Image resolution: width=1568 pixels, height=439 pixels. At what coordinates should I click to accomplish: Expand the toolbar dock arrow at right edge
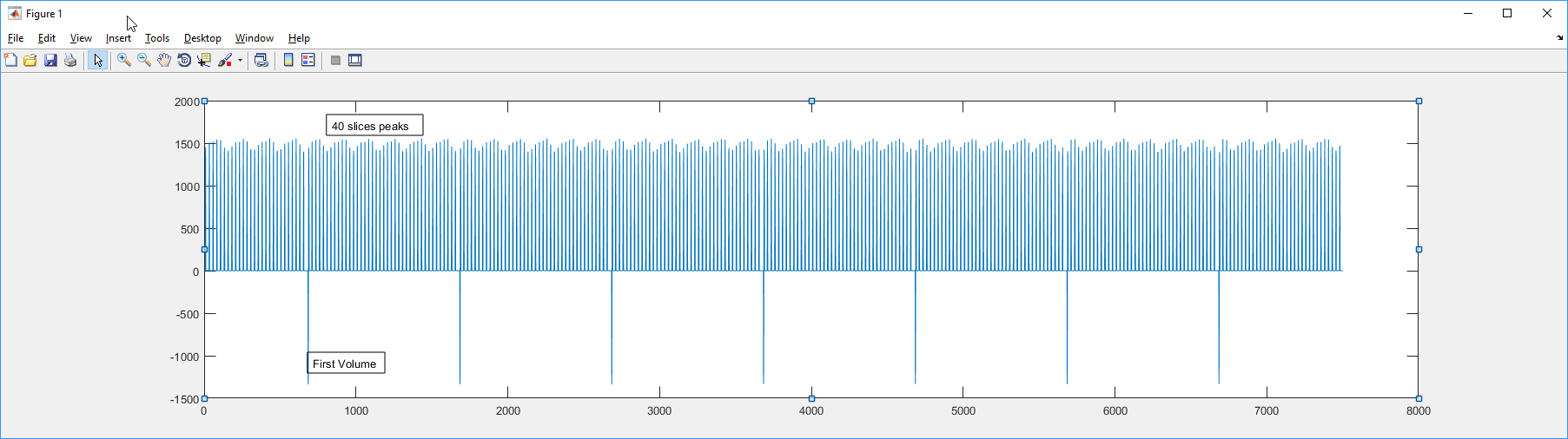click(1560, 38)
